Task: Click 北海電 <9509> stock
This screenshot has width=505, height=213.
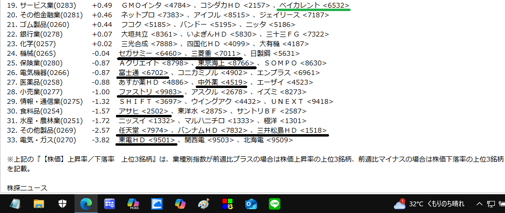Action: [x=268, y=140]
